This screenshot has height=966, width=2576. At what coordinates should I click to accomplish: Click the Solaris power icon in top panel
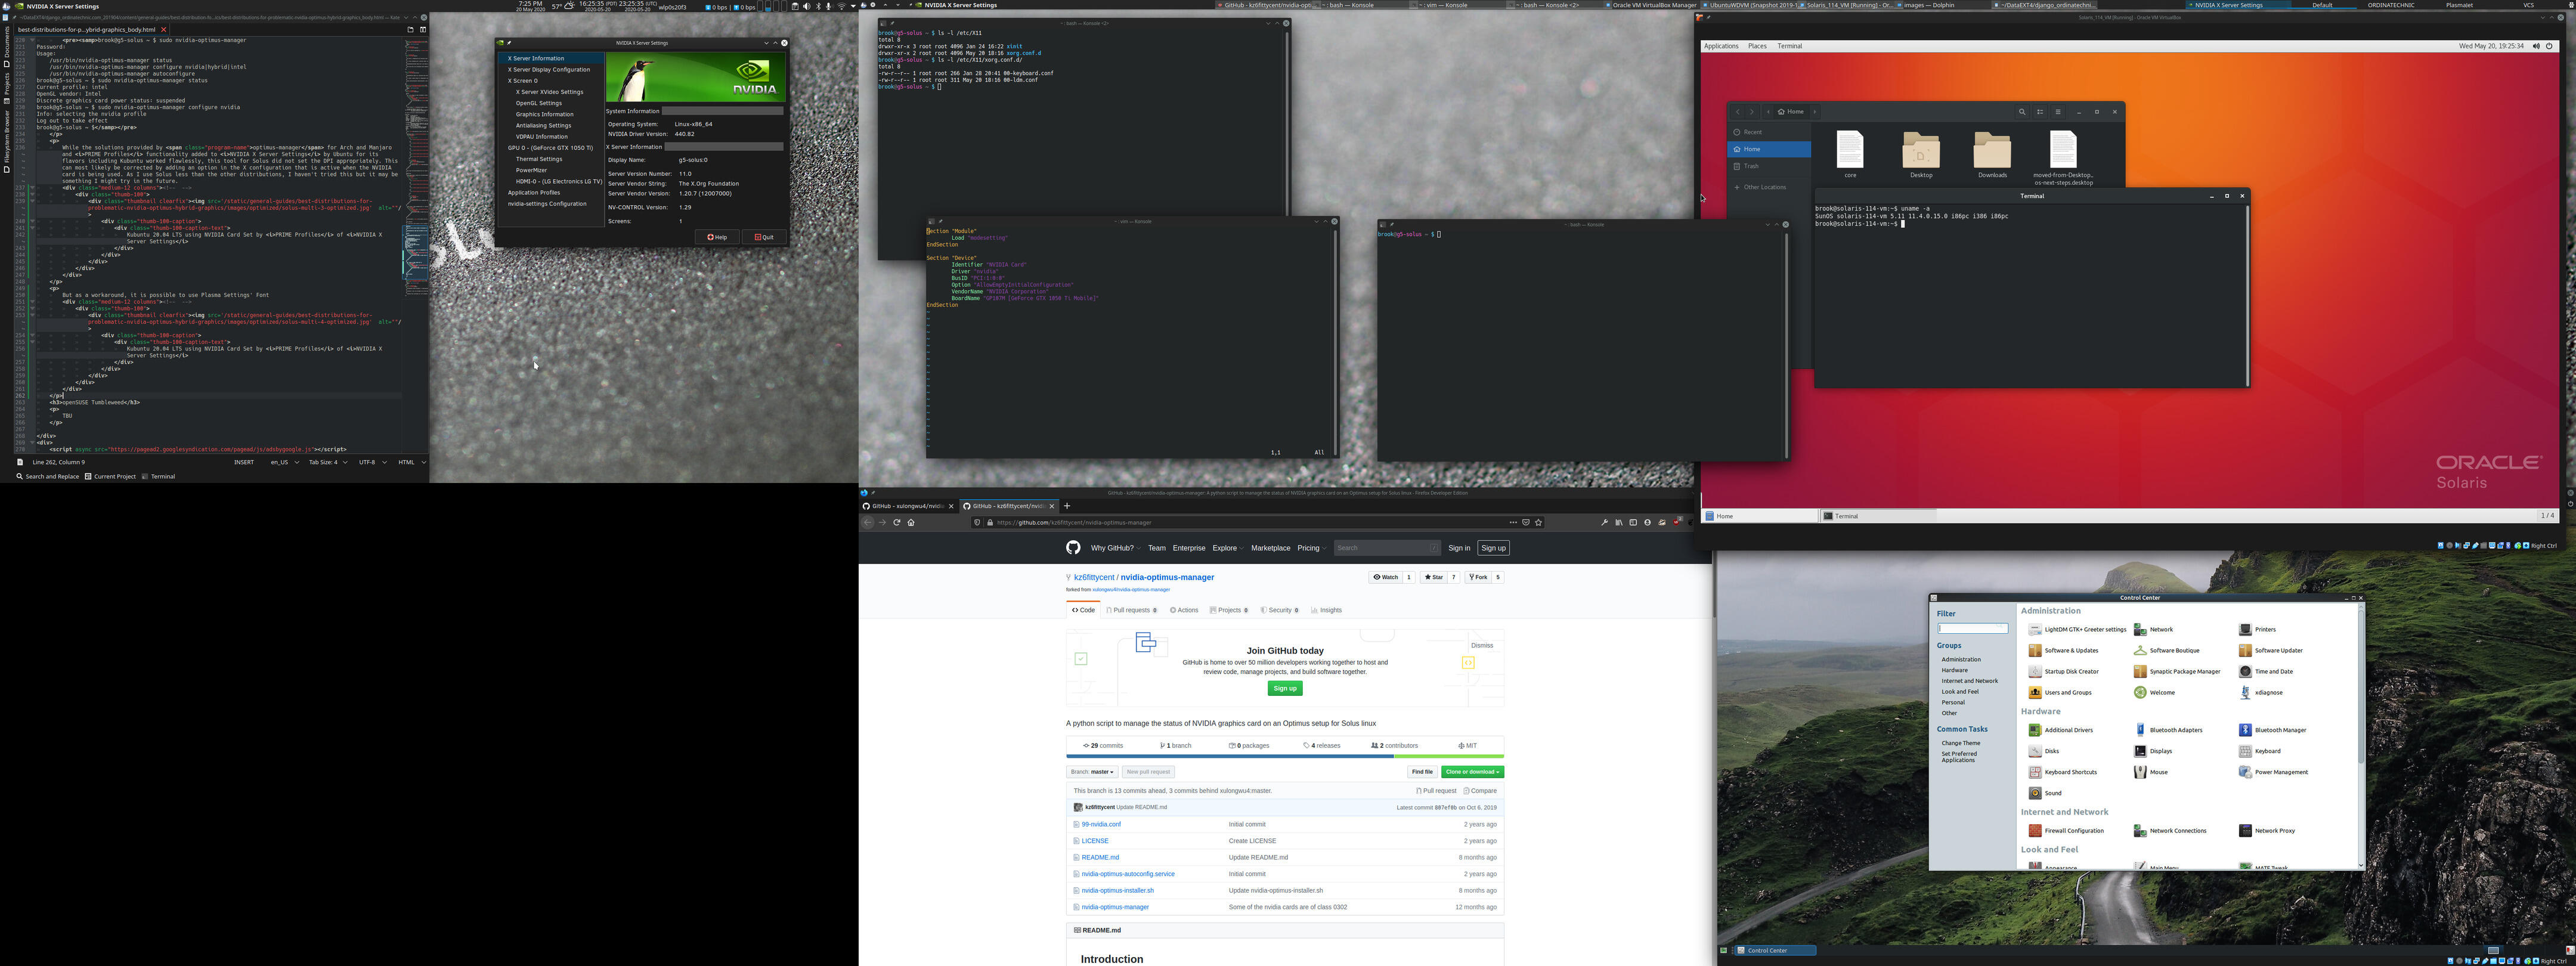[2549, 46]
